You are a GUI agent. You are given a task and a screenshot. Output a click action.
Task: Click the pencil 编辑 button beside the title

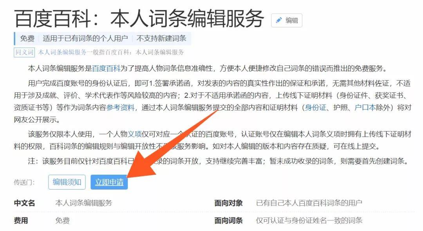pos(286,20)
